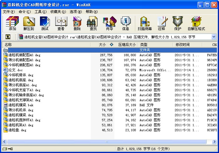219x153 pixels.
Task: Click icon of 造粒盘.dwg file
Action: tap(6, 130)
